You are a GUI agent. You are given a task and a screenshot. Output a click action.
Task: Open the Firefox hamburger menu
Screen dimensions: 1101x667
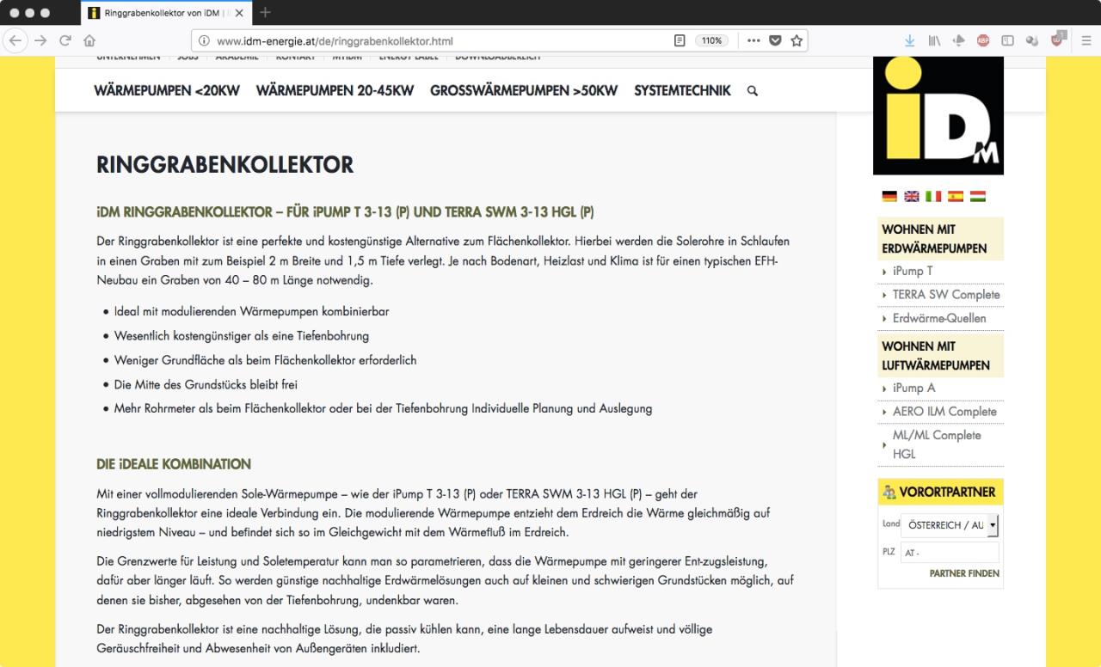1086,40
